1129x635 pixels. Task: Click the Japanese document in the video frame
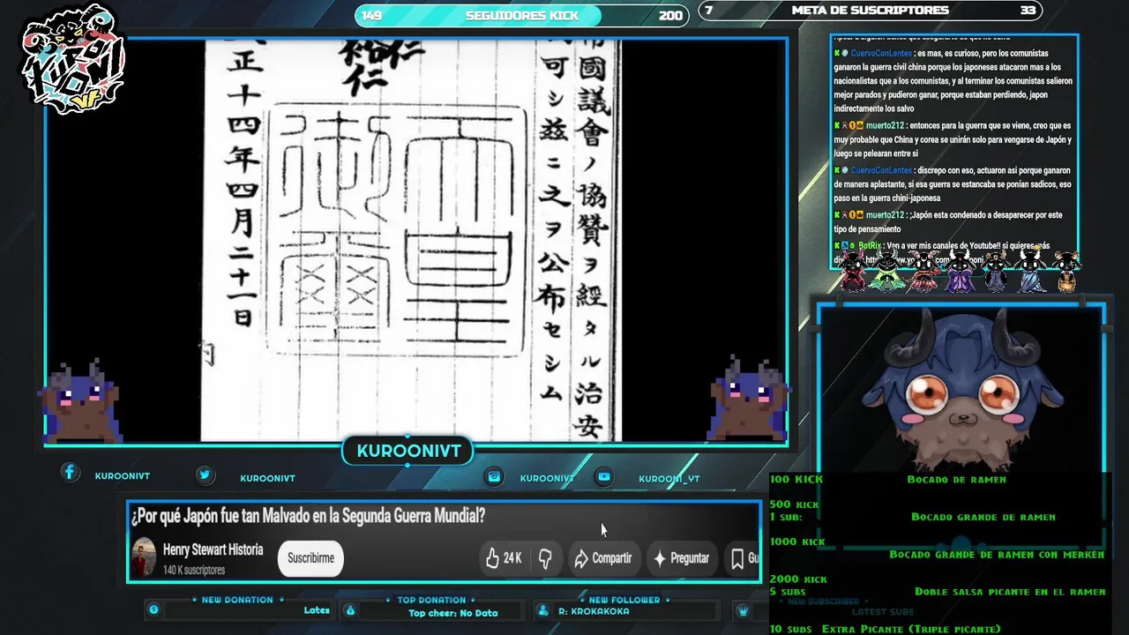point(411,240)
